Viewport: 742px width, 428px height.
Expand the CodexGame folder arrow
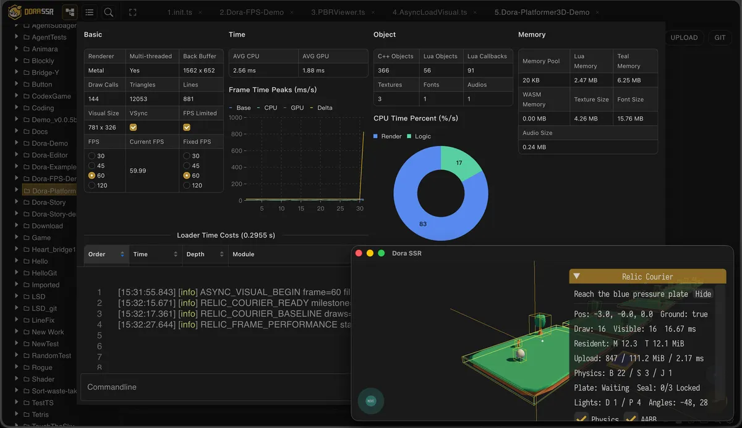[17, 96]
